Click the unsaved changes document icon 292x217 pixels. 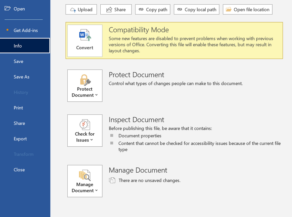tap(112, 180)
